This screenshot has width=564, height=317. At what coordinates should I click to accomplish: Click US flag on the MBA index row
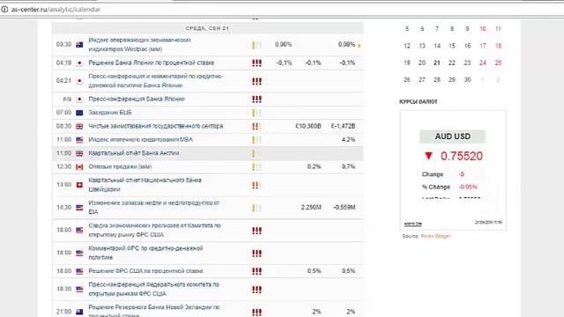[x=79, y=140]
